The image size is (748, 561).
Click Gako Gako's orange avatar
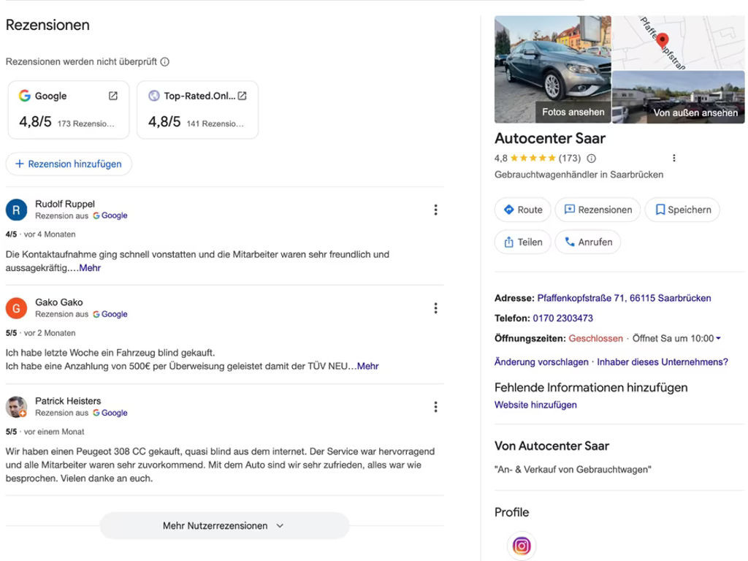[x=16, y=308]
